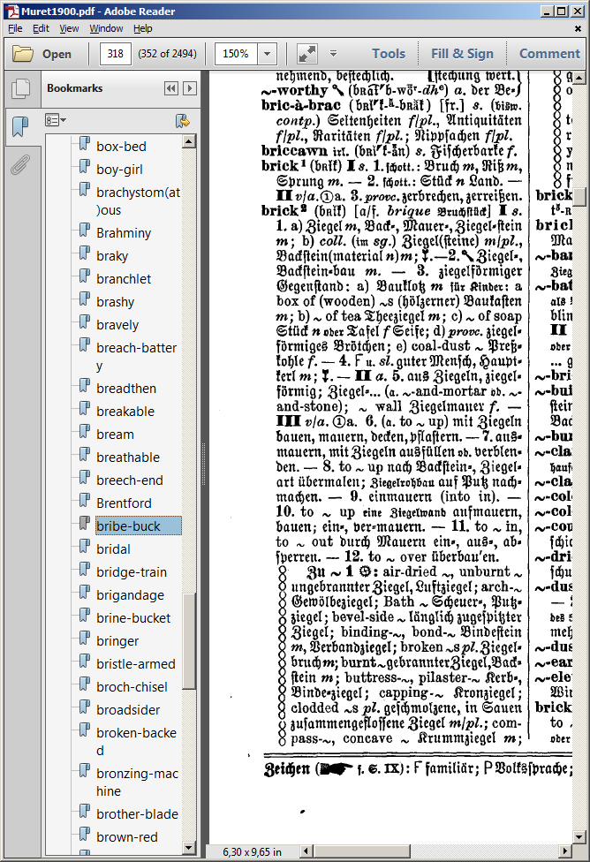Viewport: 590px width, 862px height.
Task: Click the bookmark icon beside braky
Action: (84, 253)
